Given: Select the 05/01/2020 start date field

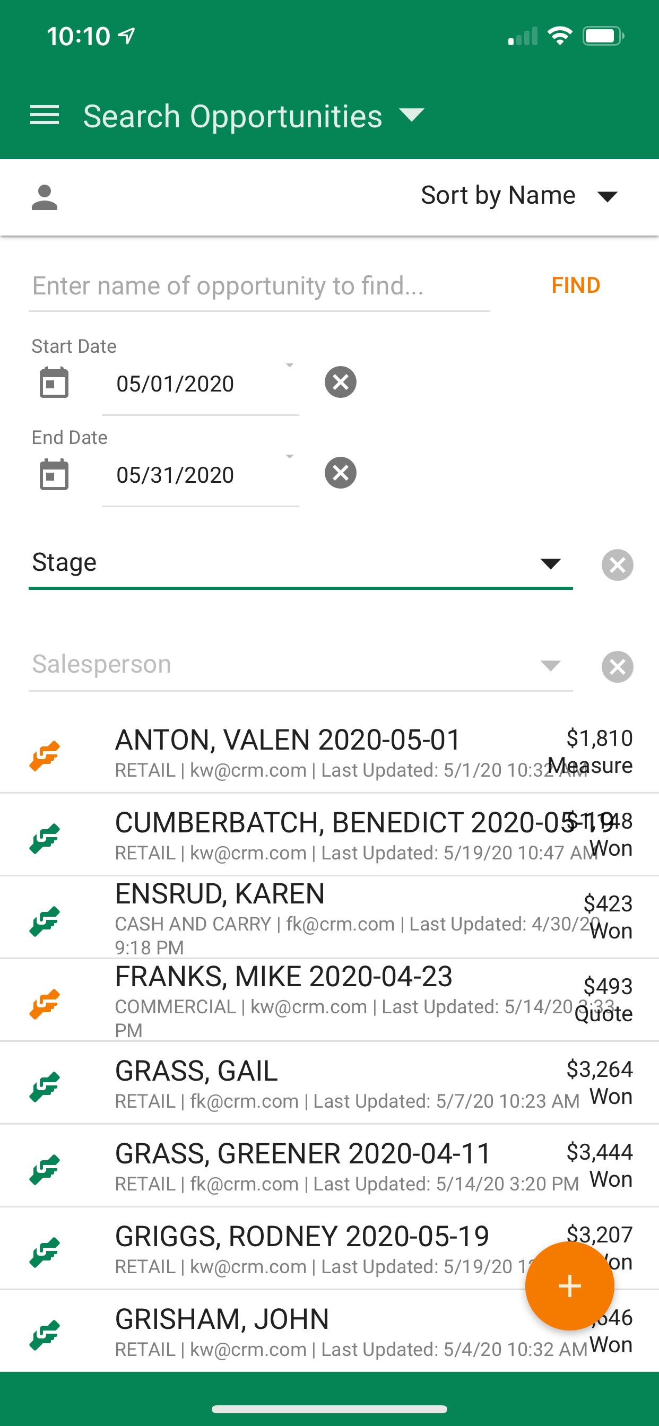Looking at the screenshot, I should (201, 384).
